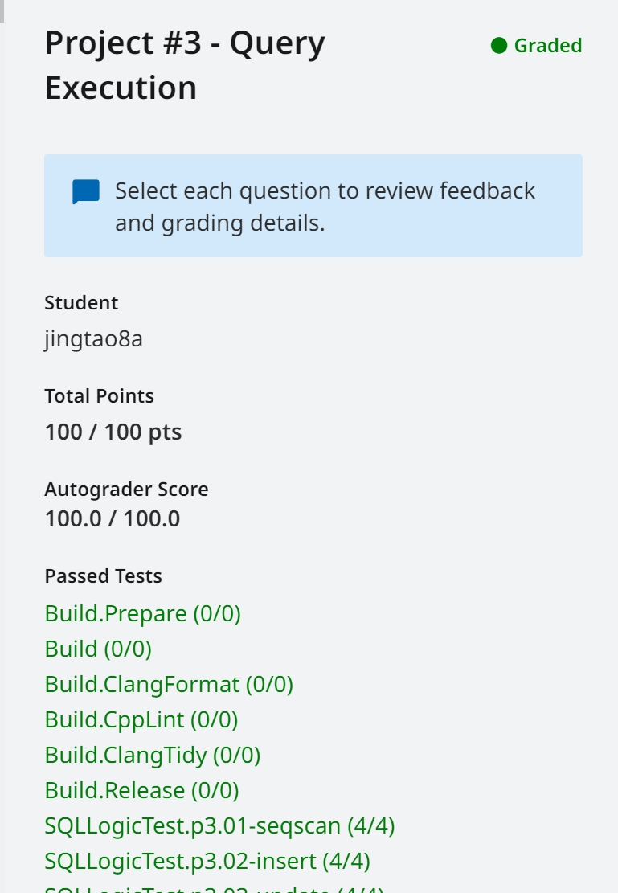Click the Project #3 - Query Execution title
This screenshot has height=893, width=618.
185,65
